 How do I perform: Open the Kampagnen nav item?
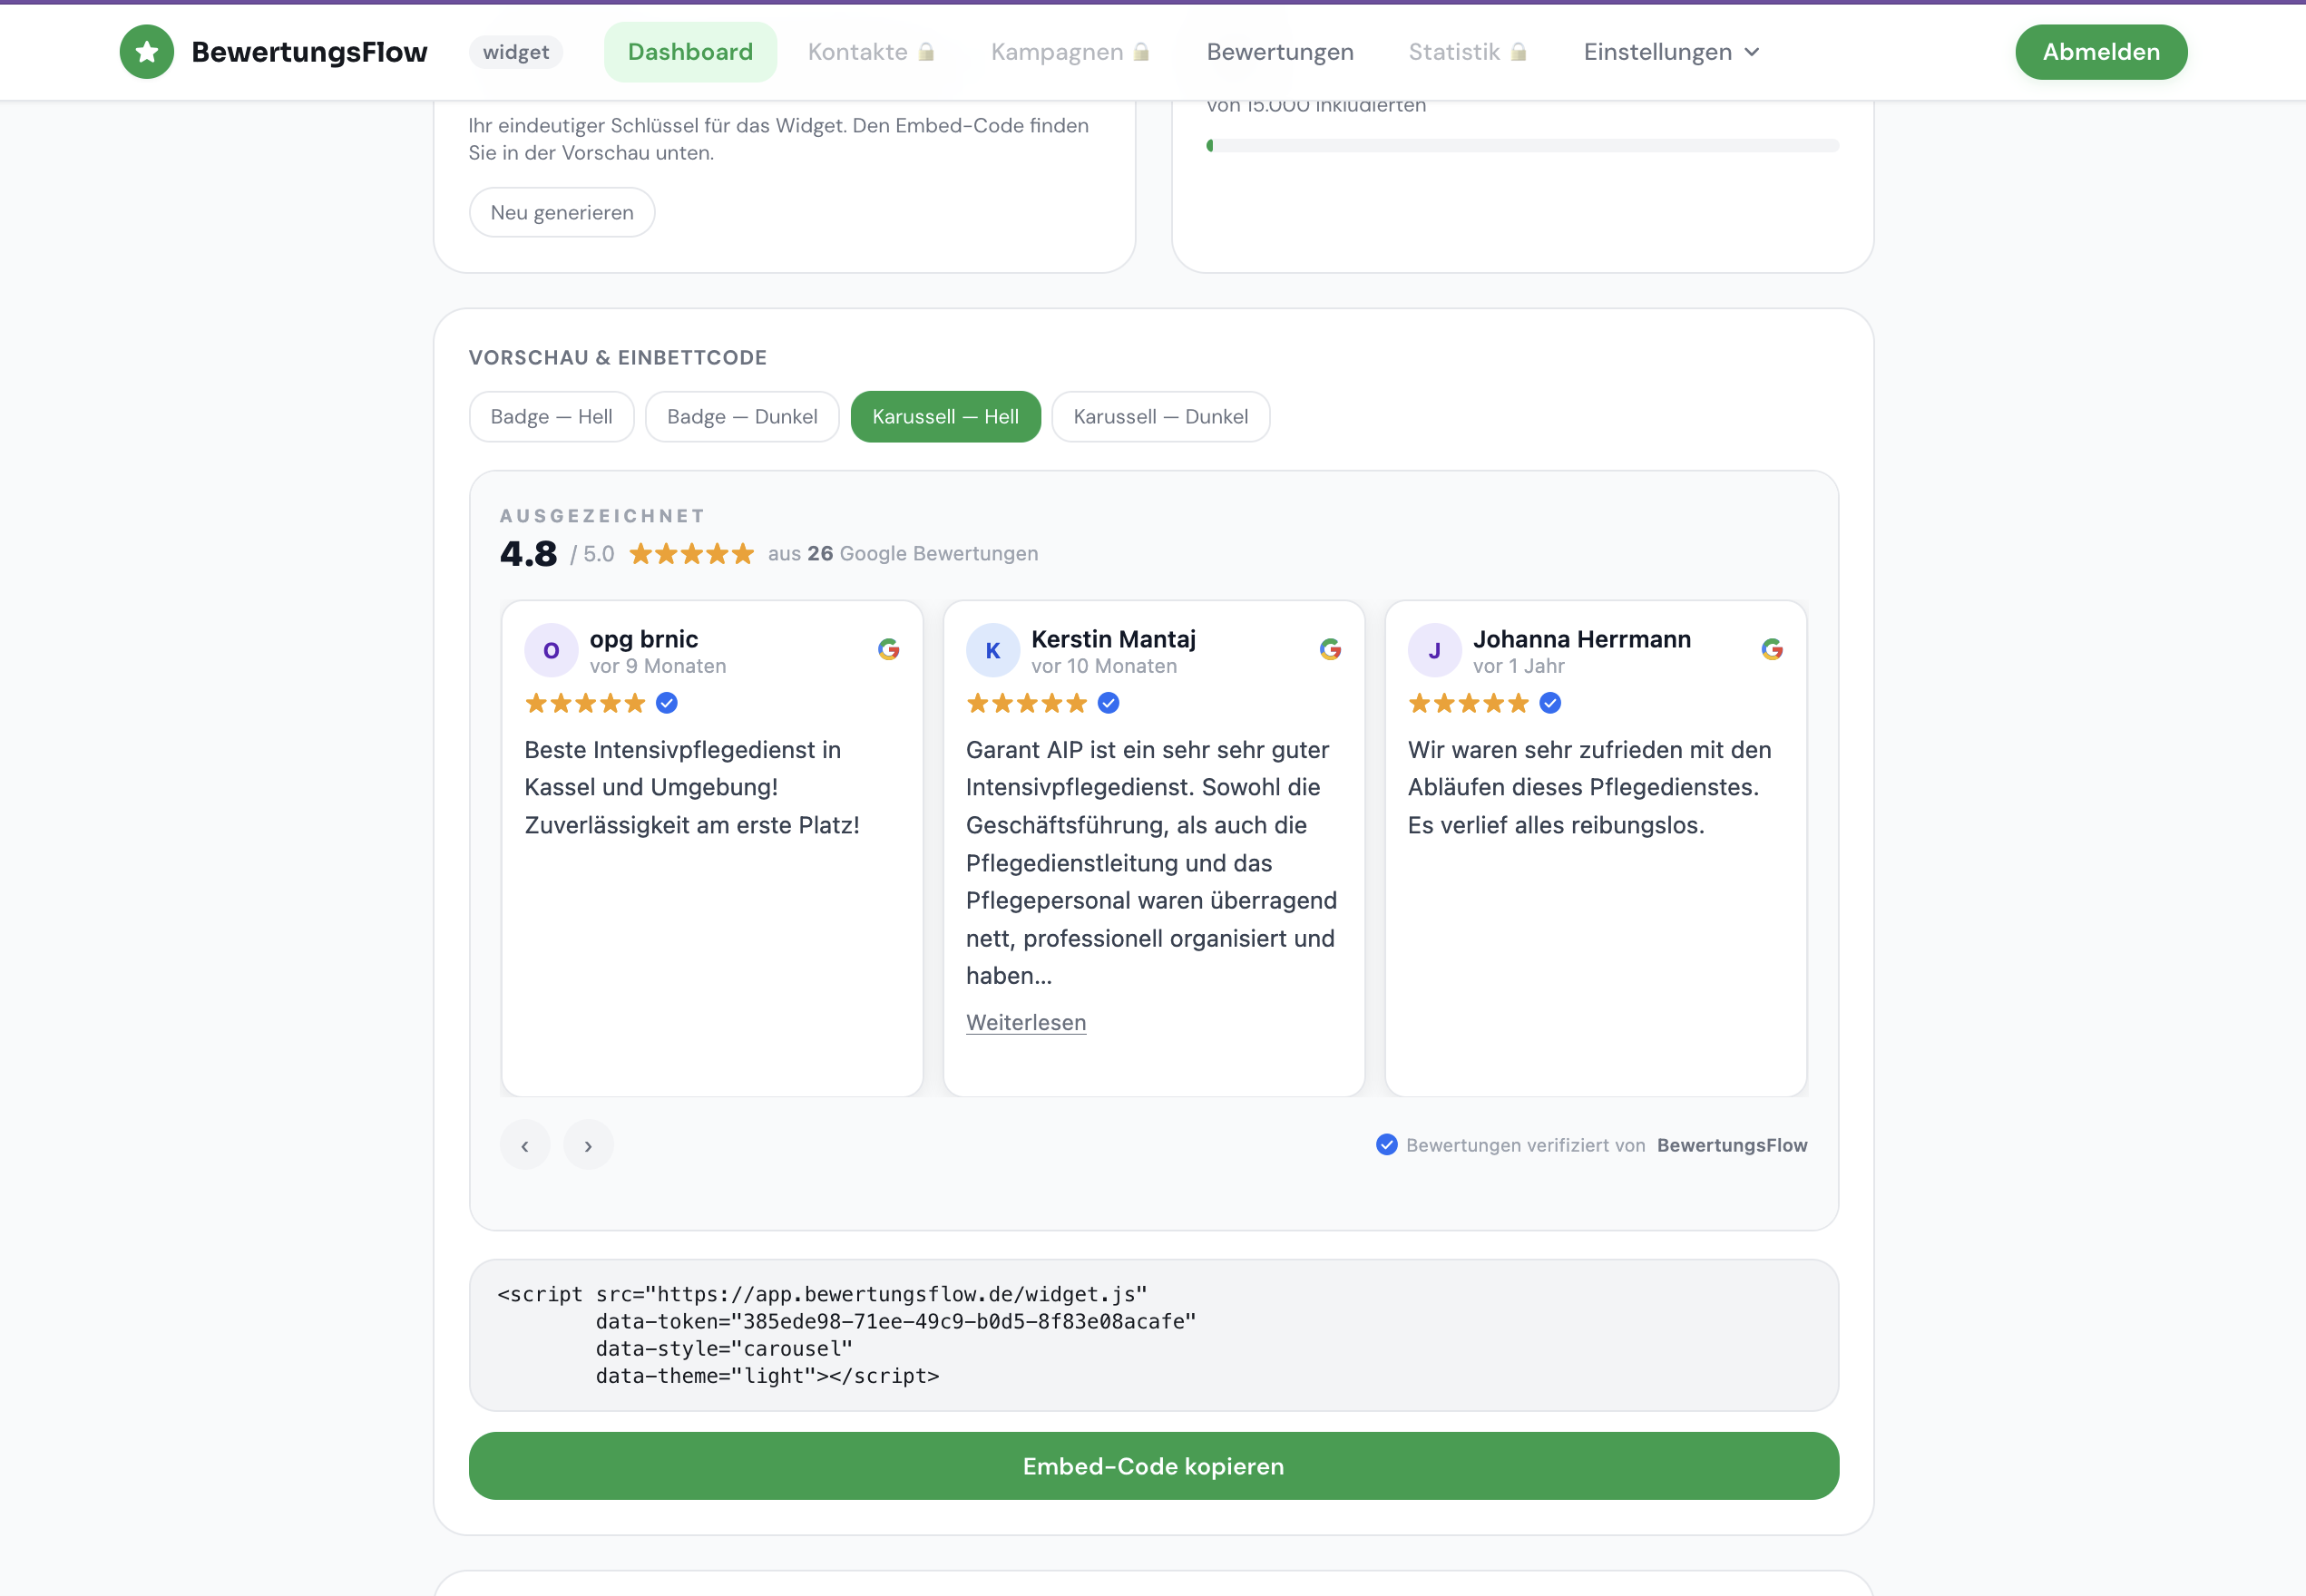tap(1070, 52)
